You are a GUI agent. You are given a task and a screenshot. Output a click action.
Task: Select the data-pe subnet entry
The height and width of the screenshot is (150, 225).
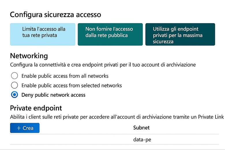coord(142,140)
